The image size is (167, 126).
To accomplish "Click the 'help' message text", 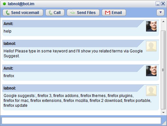I will 8,31.
